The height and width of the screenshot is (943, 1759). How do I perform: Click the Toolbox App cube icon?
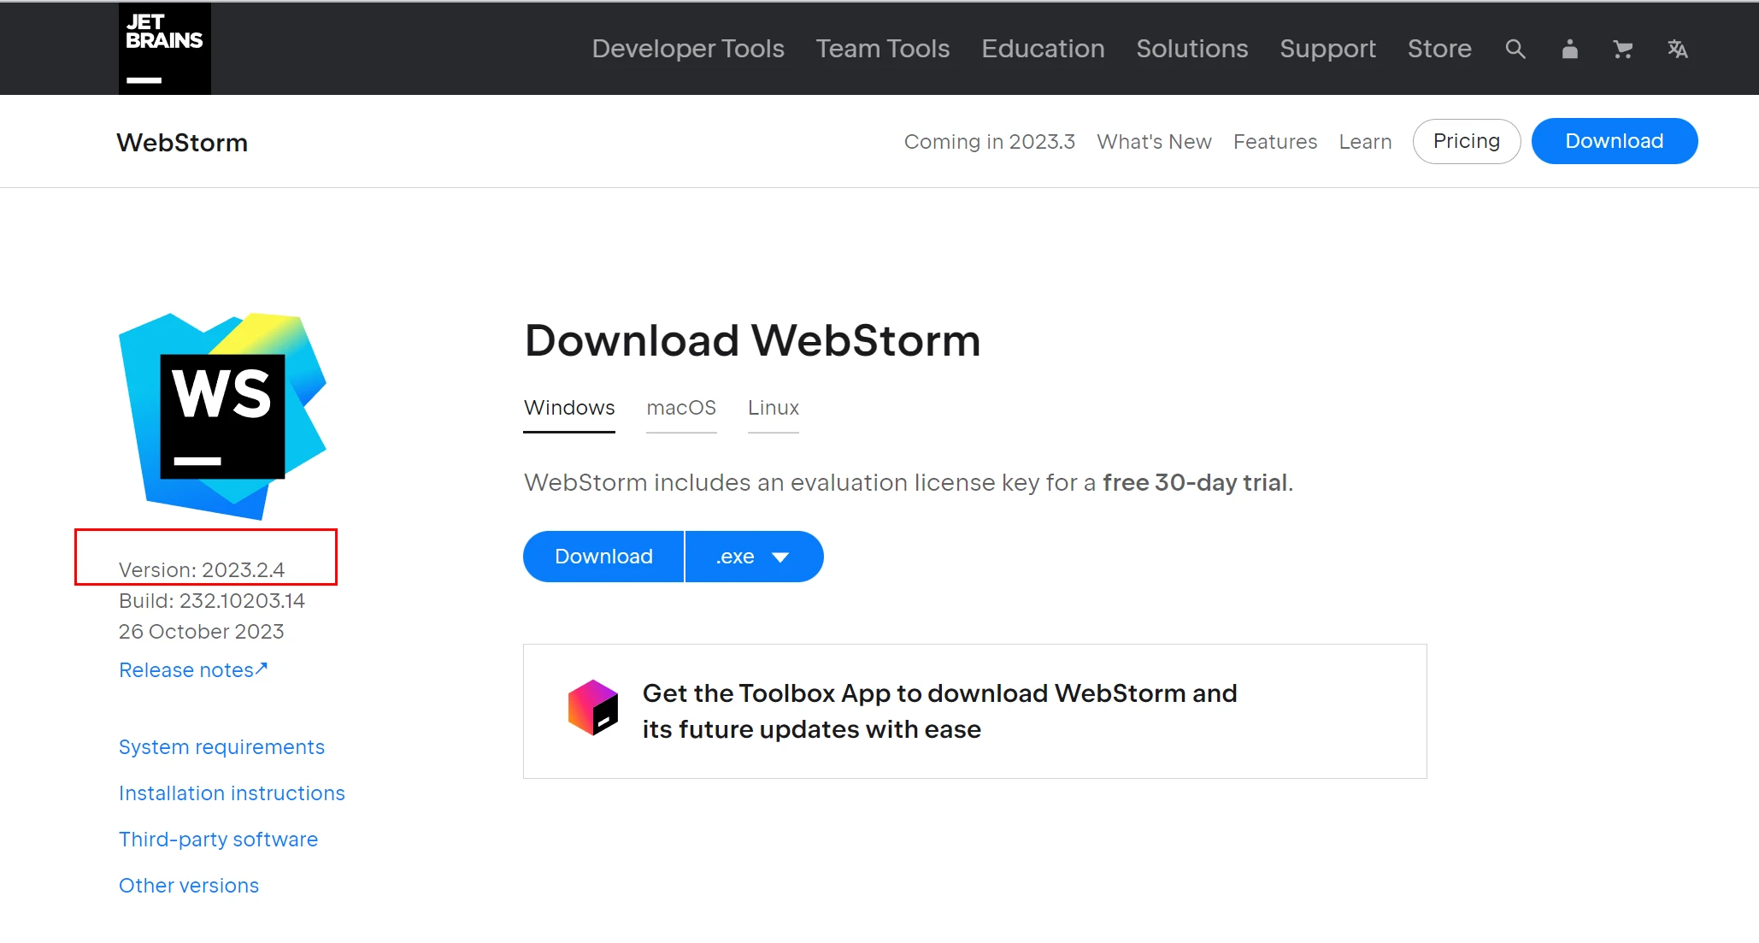click(593, 708)
